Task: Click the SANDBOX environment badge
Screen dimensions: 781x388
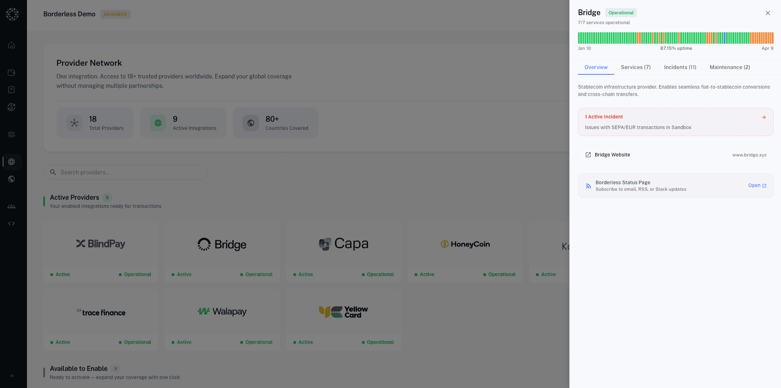Action: point(116,14)
